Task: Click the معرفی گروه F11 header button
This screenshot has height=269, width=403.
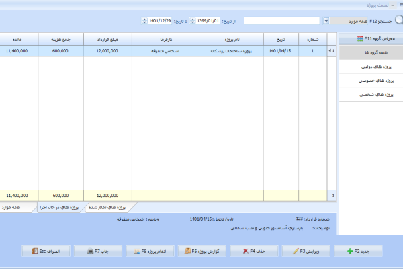Action: (371, 38)
